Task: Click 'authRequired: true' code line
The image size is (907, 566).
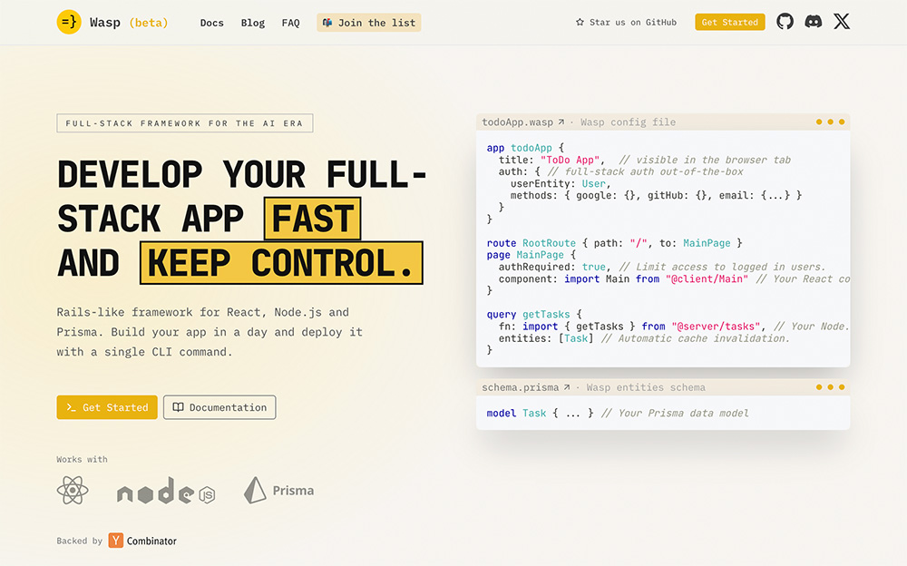Action: coord(662,267)
